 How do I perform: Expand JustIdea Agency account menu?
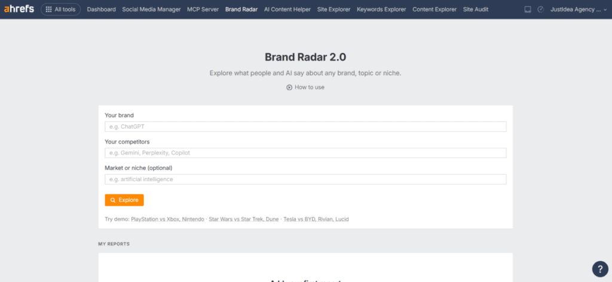pos(579,10)
